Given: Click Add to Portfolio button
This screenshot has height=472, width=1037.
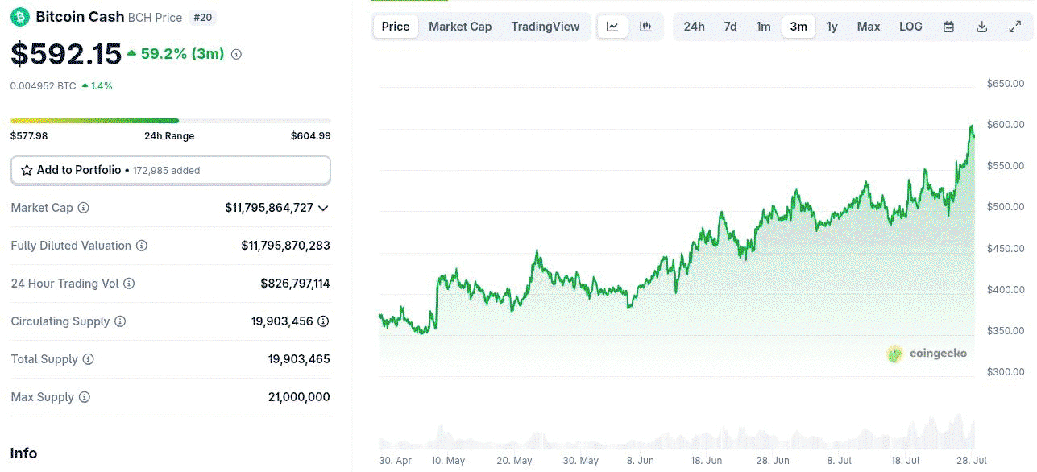Looking at the screenshot, I should pos(171,170).
